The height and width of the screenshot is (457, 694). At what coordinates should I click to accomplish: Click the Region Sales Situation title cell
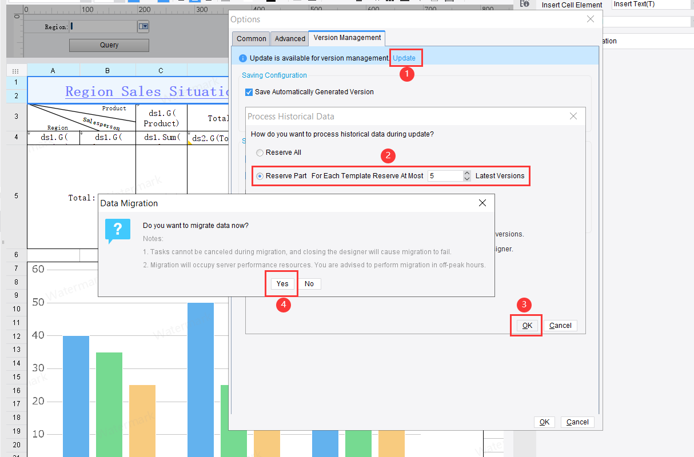pos(128,90)
